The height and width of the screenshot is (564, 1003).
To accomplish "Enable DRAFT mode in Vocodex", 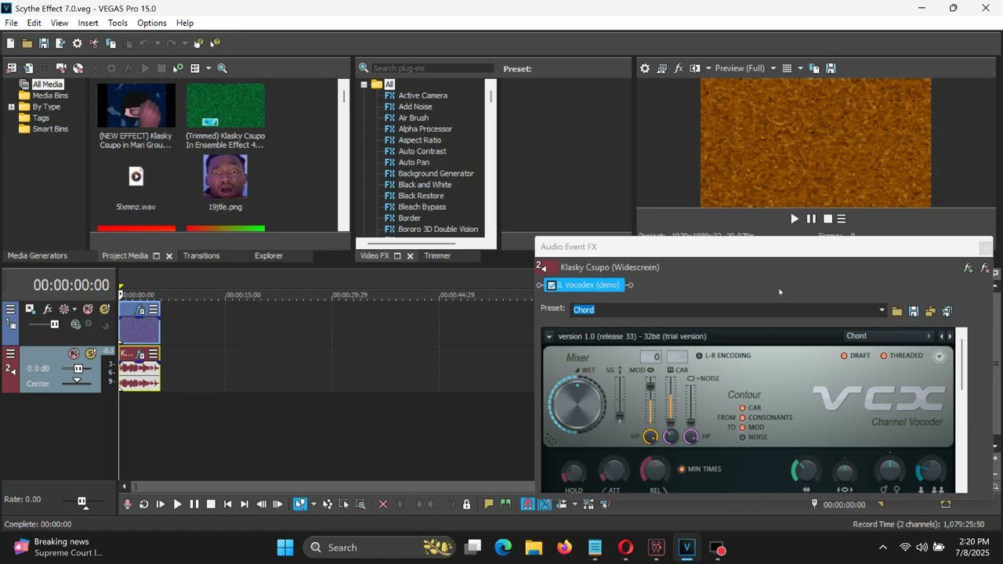I will click(x=844, y=356).
